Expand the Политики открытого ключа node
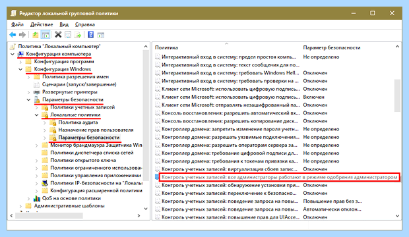409x237 pixels. 37,161
